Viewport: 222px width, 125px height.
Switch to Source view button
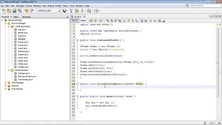[75, 20]
